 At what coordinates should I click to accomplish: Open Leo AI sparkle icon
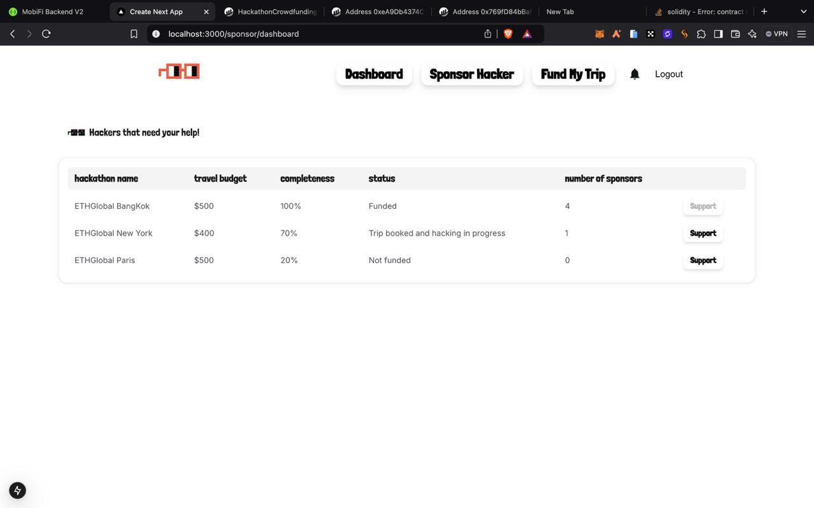click(752, 34)
